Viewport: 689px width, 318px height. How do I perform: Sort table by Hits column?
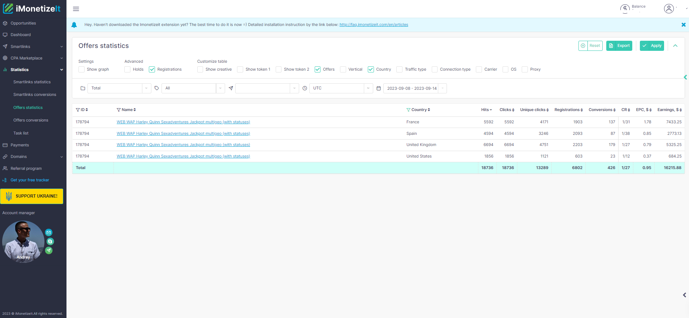pyautogui.click(x=486, y=110)
